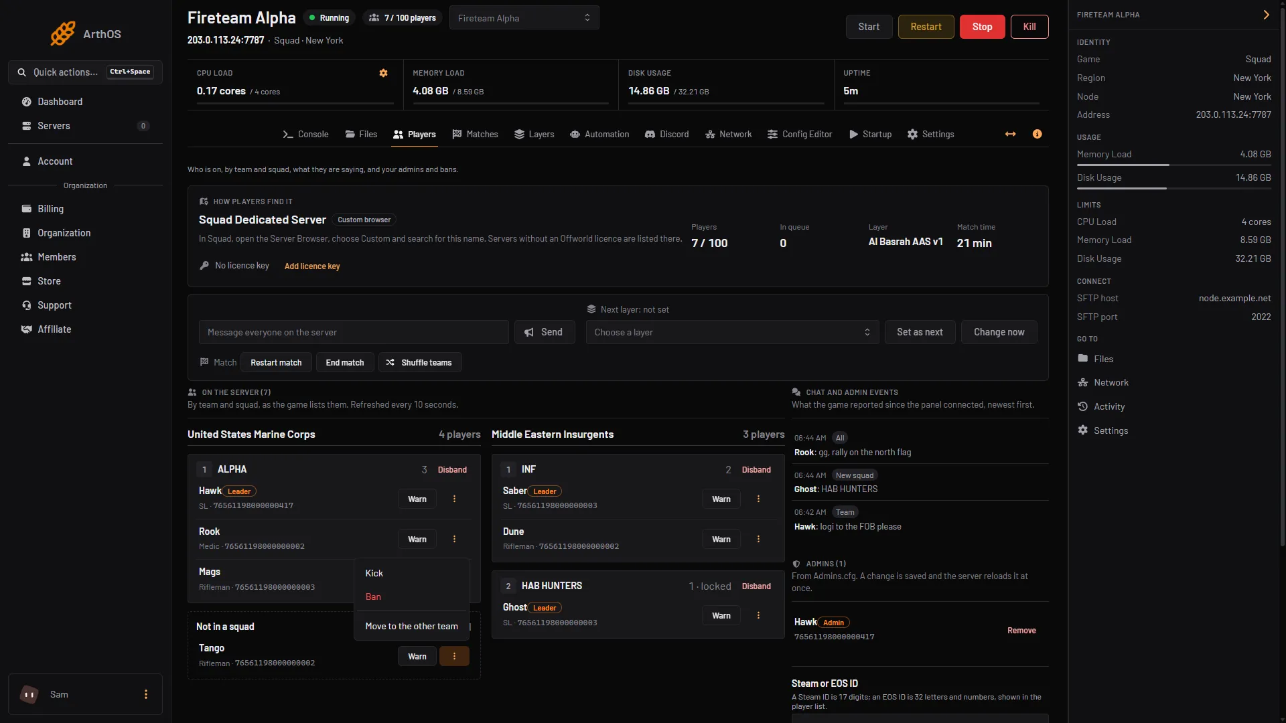Viewport: 1286px width, 723px height.
Task: Go to Network in right panel
Action: pyautogui.click(x=1173, y=382)
